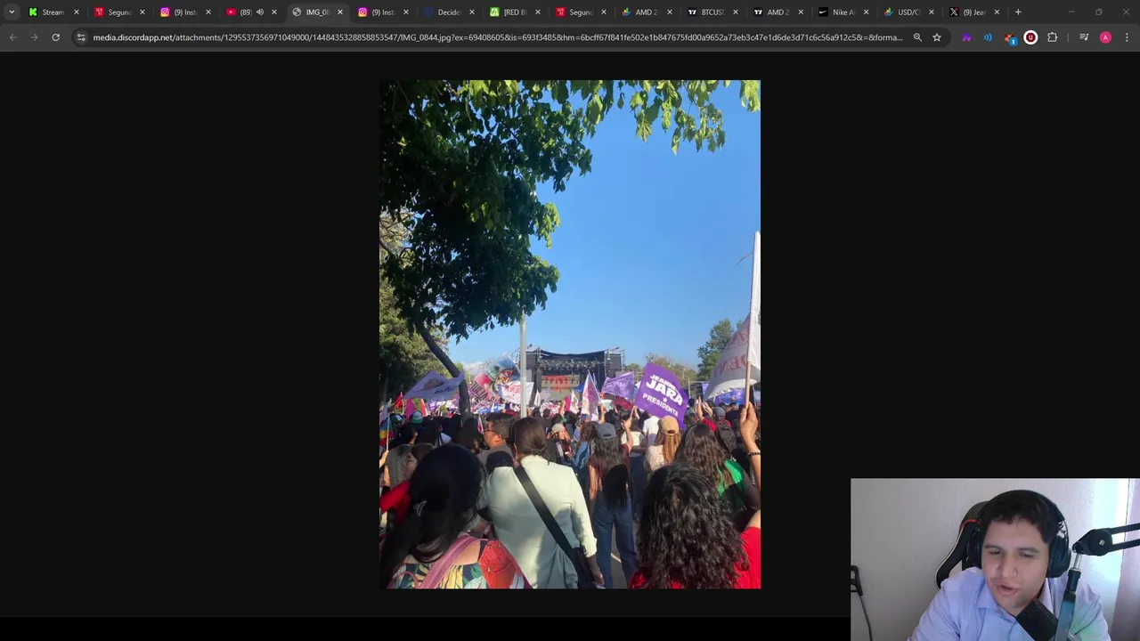This screenshot has width=1140, height=641.
Task: Open the orange extension with badge
Action: pos(1009,37)
